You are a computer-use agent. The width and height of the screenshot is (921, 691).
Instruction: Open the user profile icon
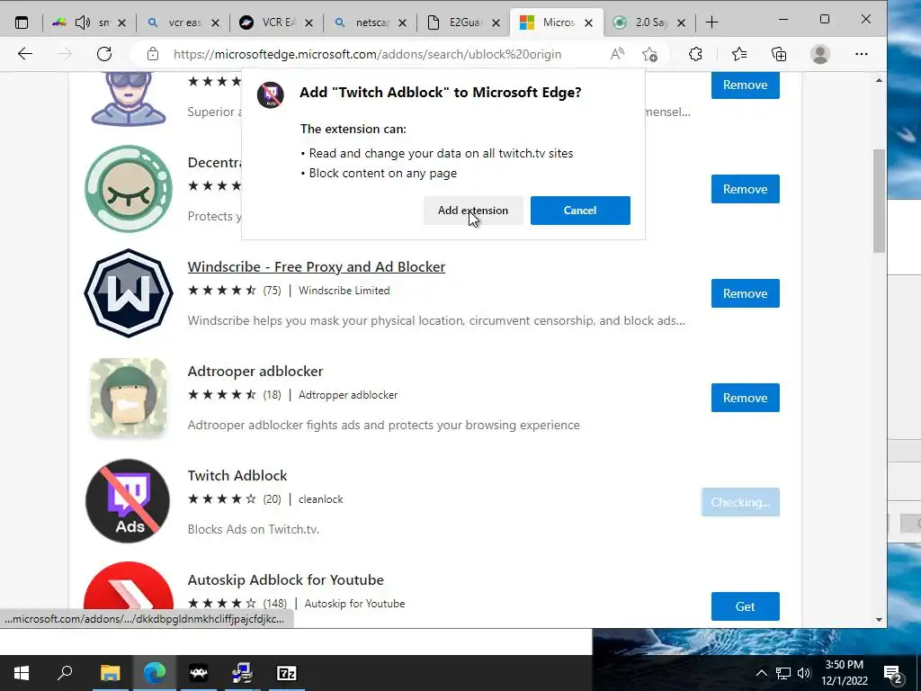click(820, 54)
